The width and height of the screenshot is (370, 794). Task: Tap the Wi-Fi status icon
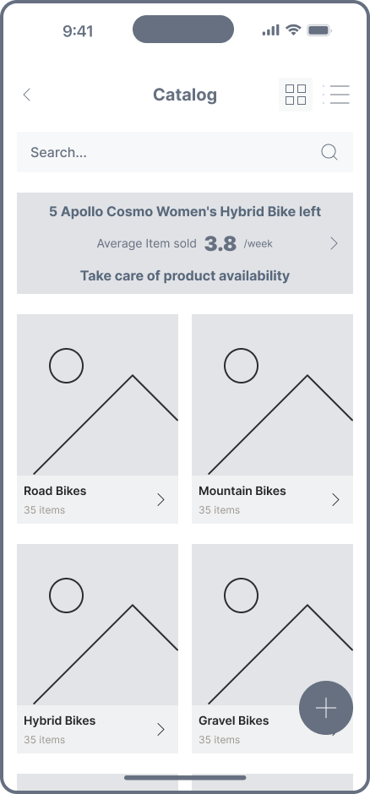(293, 30)
